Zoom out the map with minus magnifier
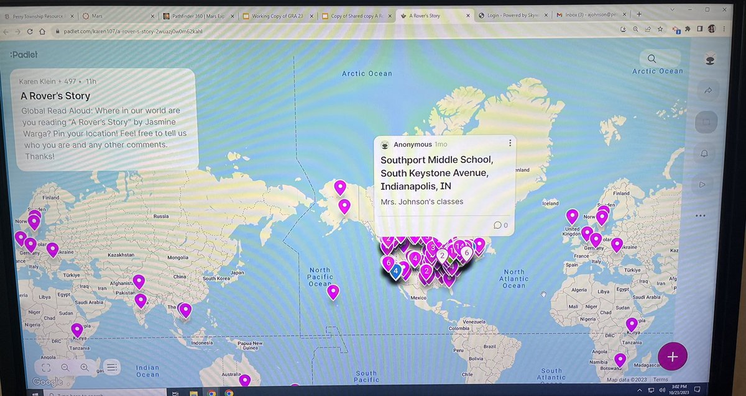The width and height of the screenshot is (746, 396). click(x=65, y=367)
